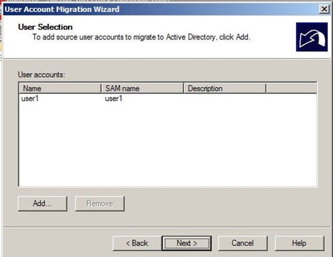This screenshot has width=333, height=257.
Task: Sort list by SAM name column header
Action: [141, 88]
